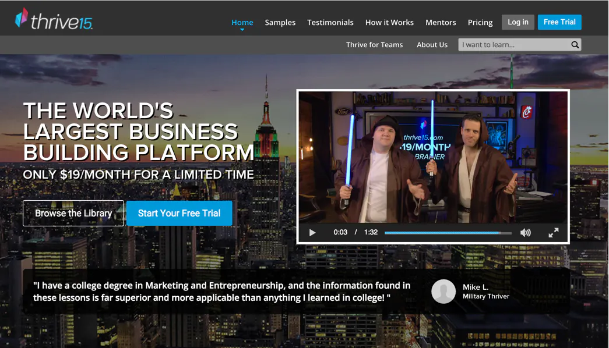Screen dimensions: 609x348
Task: Open Testimonials page
Action: click(x=330, y=23)
